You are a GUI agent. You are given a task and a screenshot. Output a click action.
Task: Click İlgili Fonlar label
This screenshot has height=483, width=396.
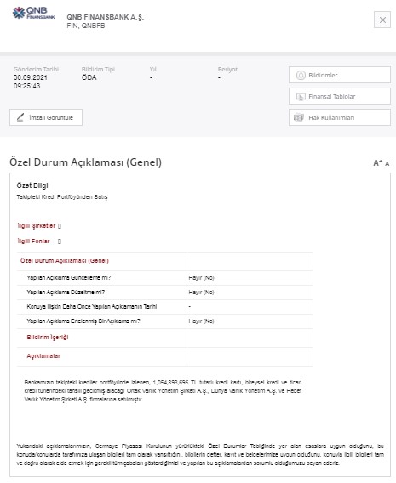[33, 241]
